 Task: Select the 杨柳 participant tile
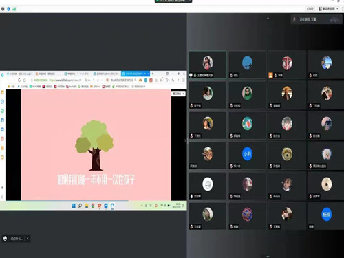pos(326,216)
